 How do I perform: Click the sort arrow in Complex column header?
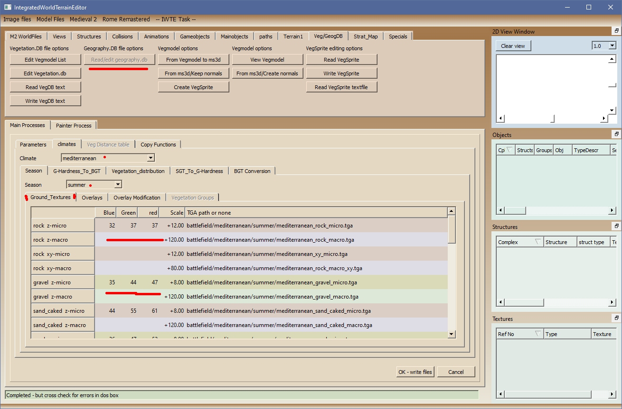tap(538, 242)
